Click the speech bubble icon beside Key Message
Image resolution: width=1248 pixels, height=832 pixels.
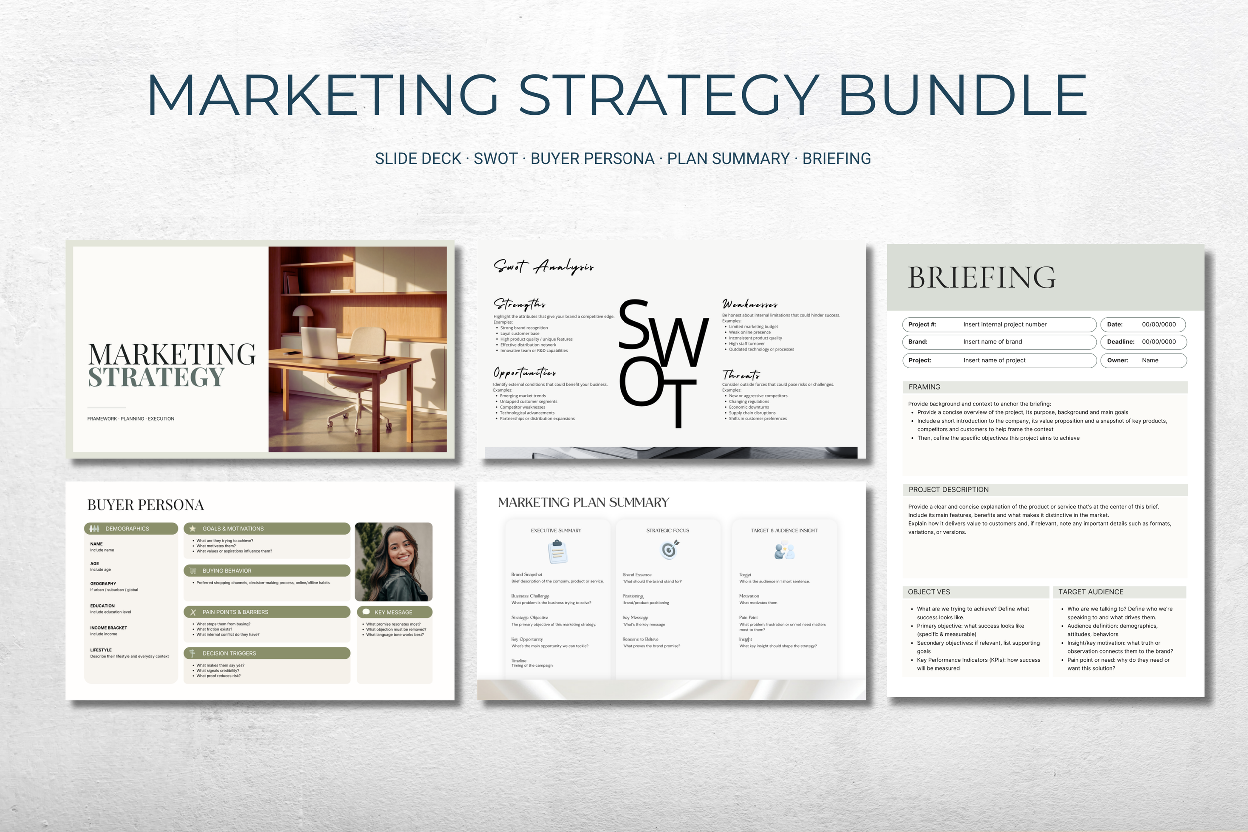[x=366, y=612]
